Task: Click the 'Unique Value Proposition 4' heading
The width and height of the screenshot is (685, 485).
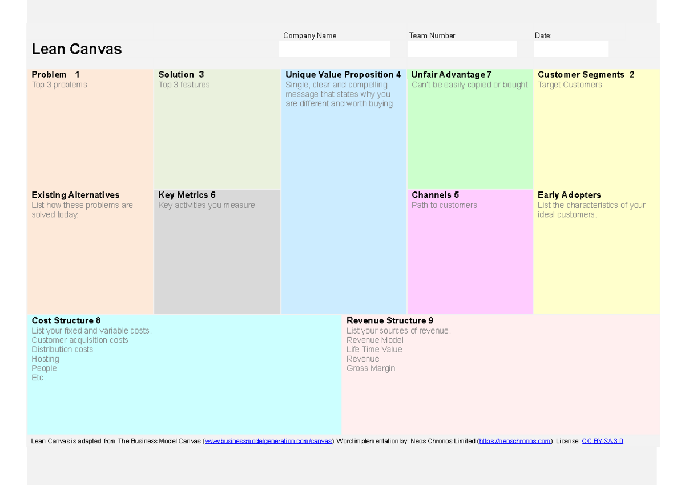Action: pyautogui.click(x=343, y=75)
